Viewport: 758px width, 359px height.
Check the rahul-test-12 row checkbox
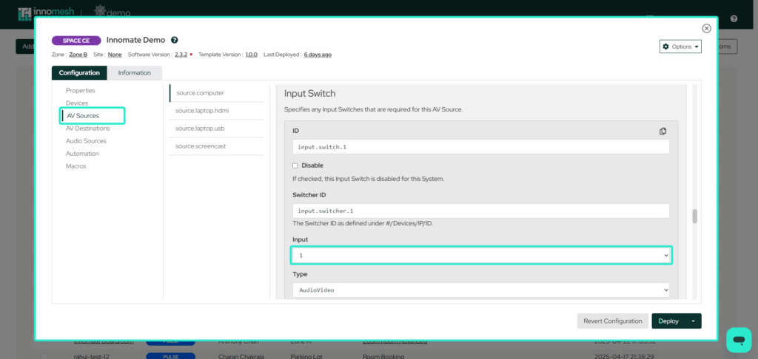(44, 357)
